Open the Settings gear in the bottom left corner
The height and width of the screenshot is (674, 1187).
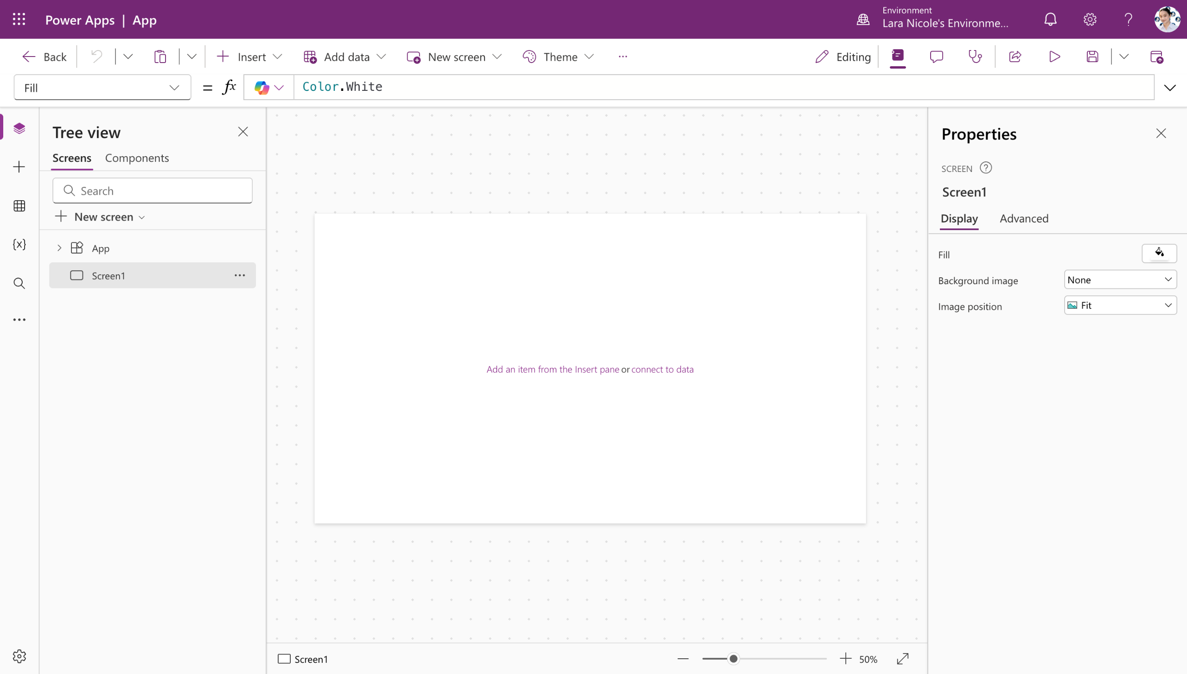pyautogui.click(x=19, y=656)
